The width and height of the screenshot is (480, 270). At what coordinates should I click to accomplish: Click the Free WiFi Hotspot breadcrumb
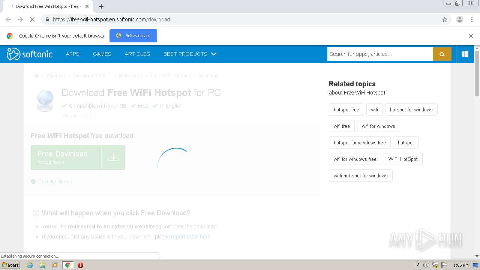pyautogui.click(x=170, y=76)
